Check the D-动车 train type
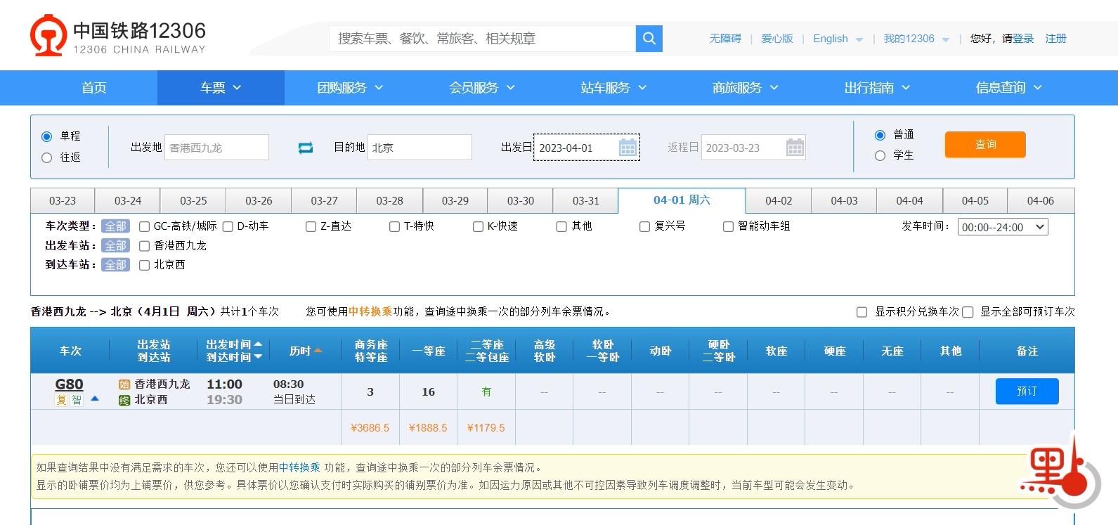Screen dimensions: 1118x525 point(228,226)
